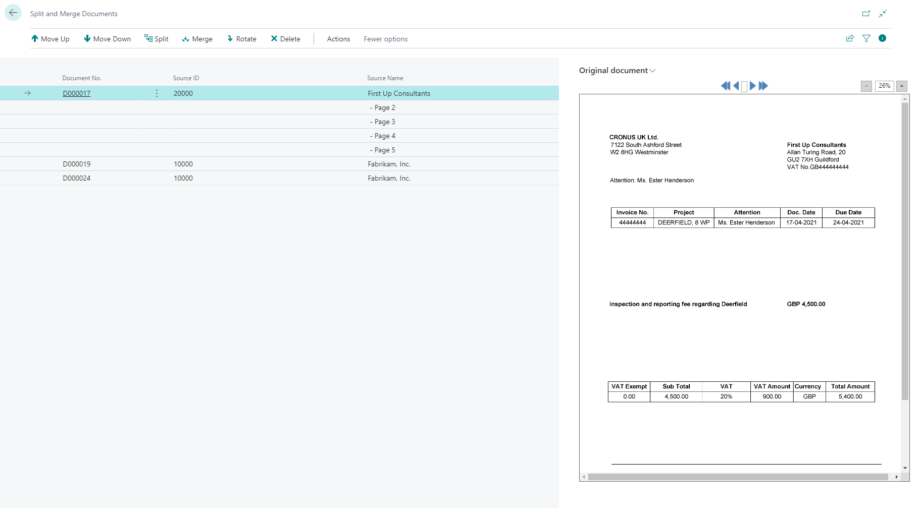Screen dimensions: 920x517
Task: Click the row selector arrow for D000017
Action: click(27, 93)
